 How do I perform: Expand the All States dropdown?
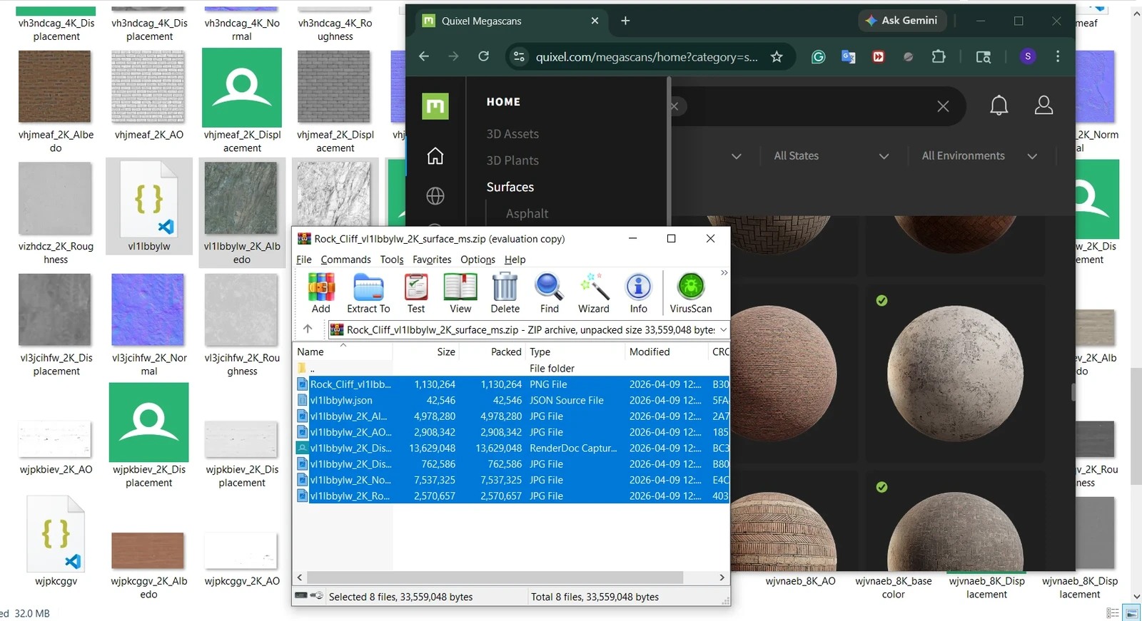(x=831, y=156)
